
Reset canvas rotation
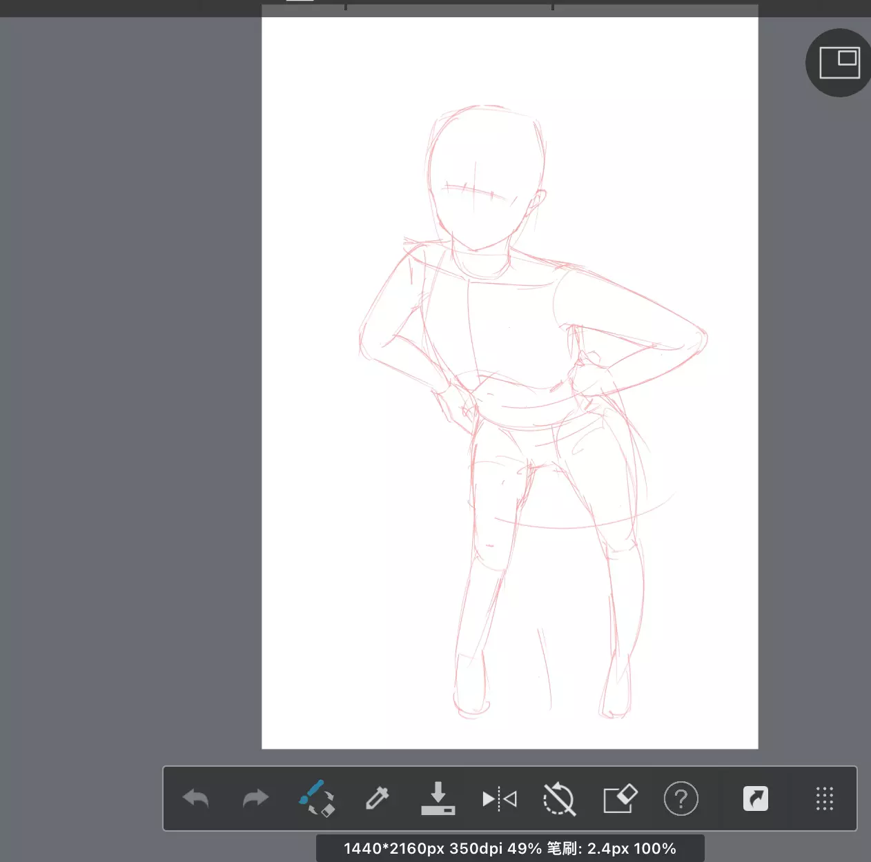[x=559, y=799]
